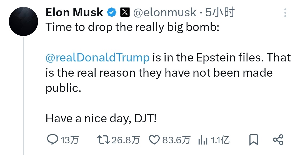Click the 13万 reply count
Image resolution: width=300 pixels, height=155 pixels.
pyautogui.click(x=70, y=140)
